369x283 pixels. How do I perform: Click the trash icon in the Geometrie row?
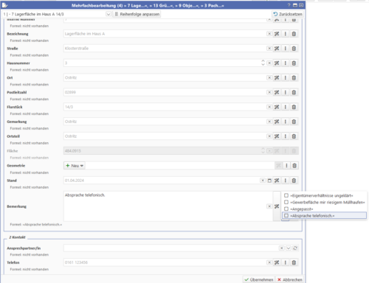pyautogui.click(x=294, y=166)
